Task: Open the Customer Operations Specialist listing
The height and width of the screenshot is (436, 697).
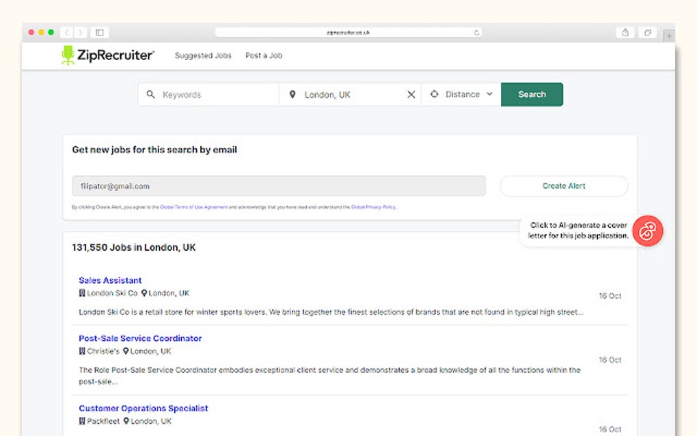Action: (x=143, y=408)
